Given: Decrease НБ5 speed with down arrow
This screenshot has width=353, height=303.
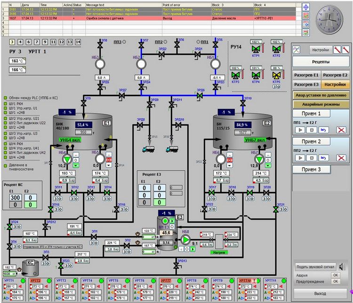Looking at the screenshot, I should tap(109, 165).
